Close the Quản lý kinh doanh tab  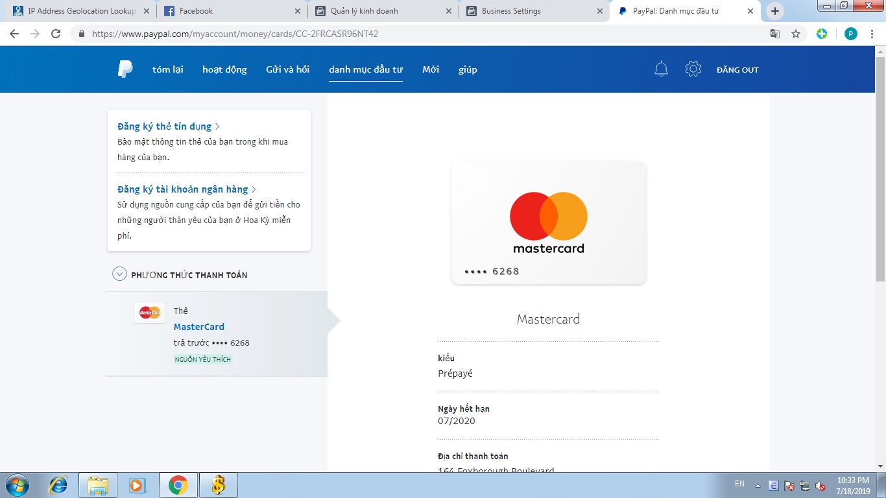pos(448,11)
